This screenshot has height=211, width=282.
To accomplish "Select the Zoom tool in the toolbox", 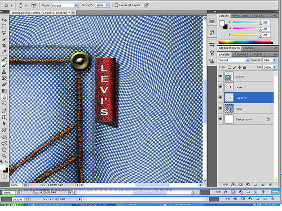I will [4, 156].
